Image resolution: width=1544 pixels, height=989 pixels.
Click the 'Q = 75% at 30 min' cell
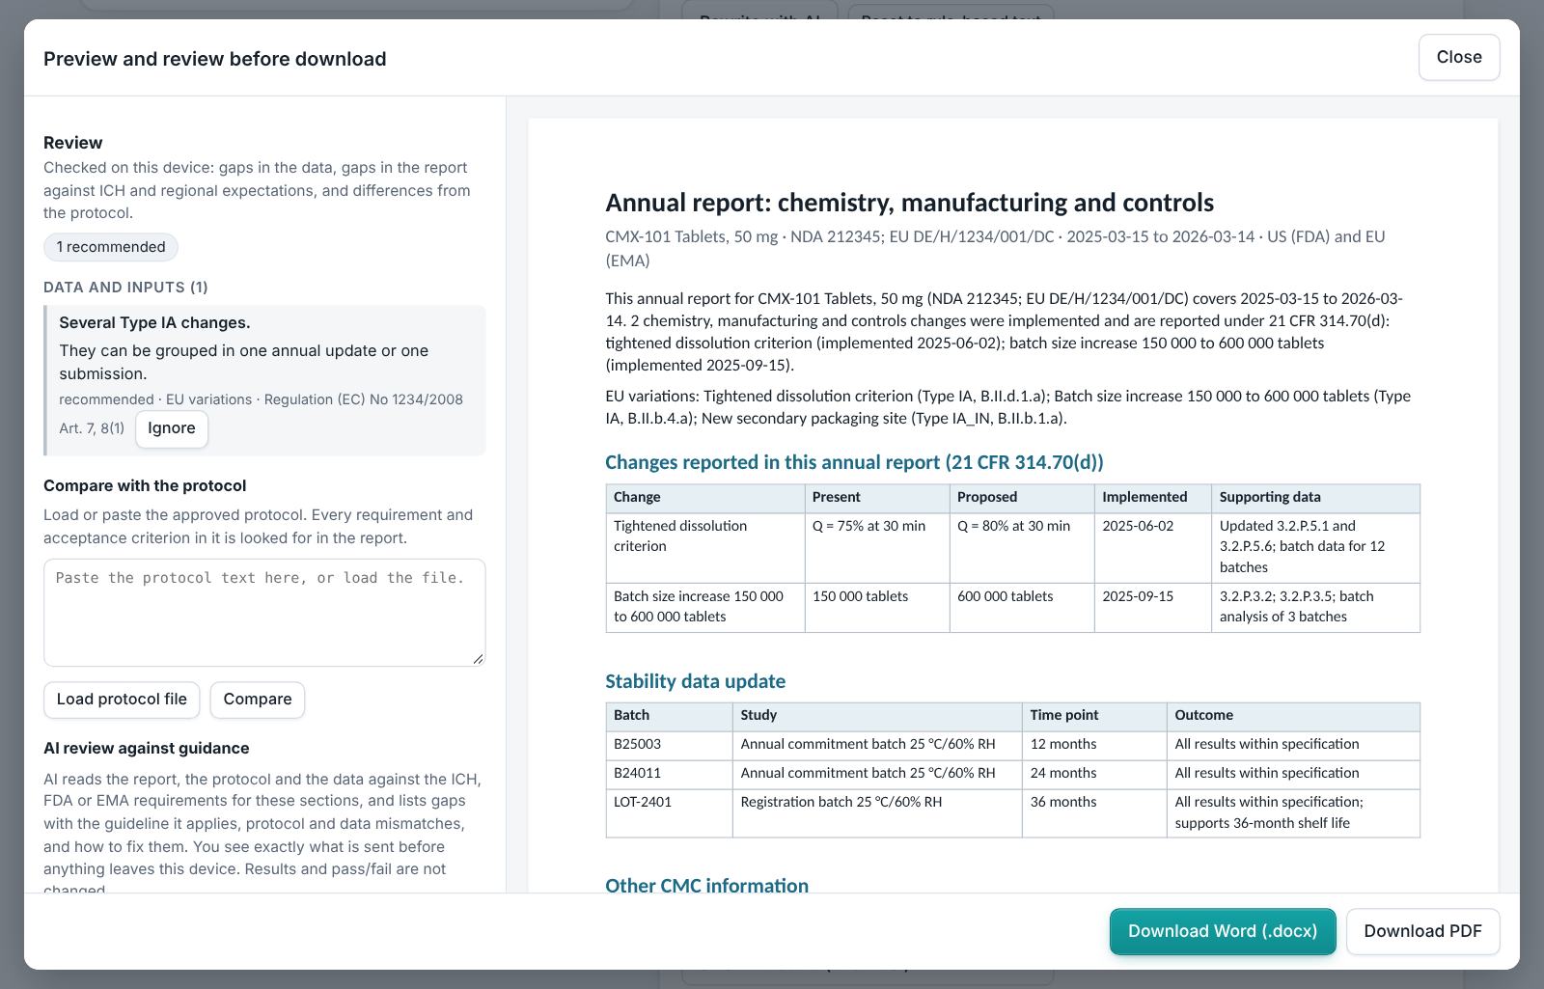[877, 547]
